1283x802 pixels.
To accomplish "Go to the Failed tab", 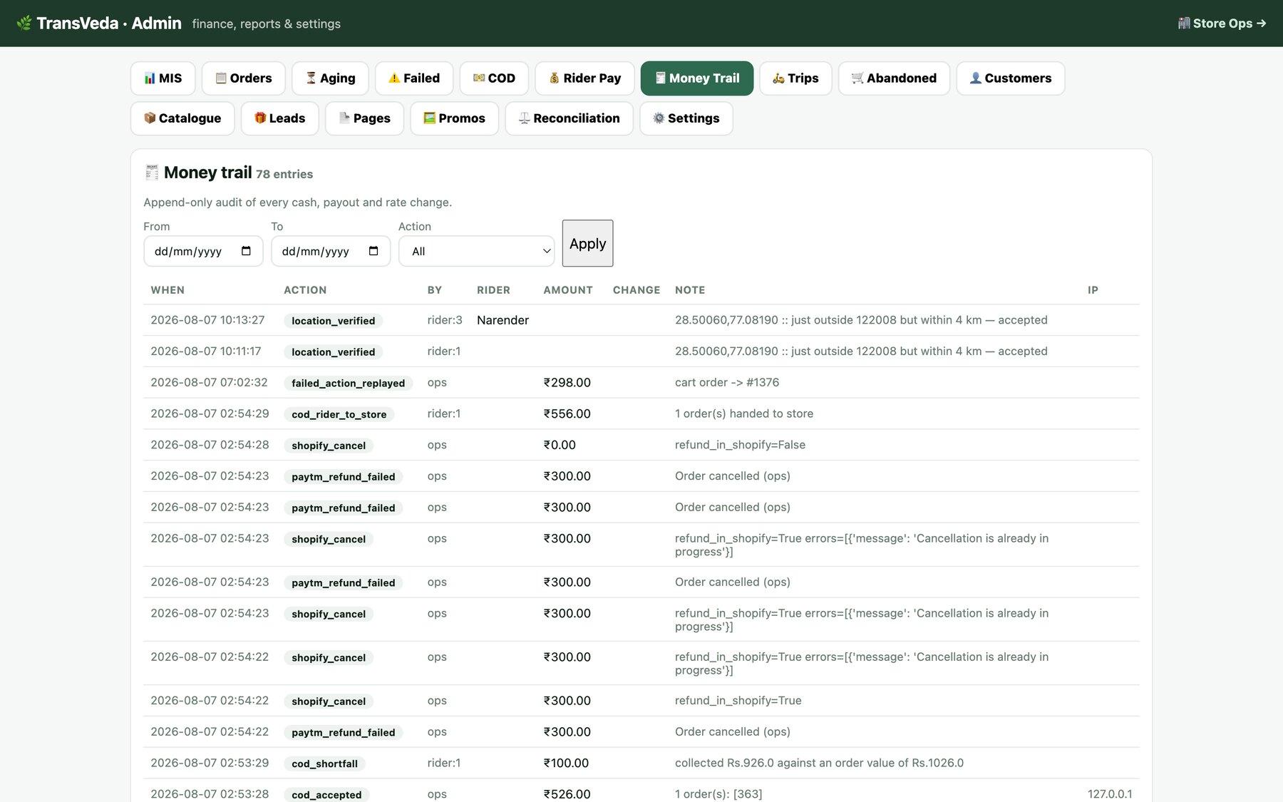I will (414, 78).
